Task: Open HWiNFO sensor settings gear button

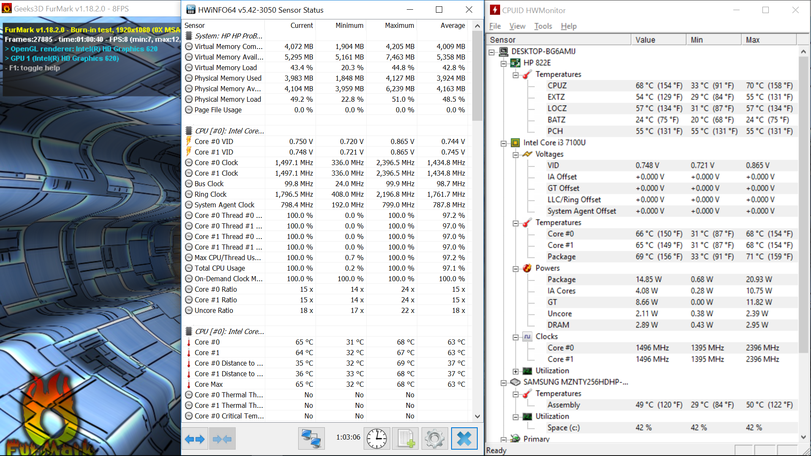Action: [435, 439]
